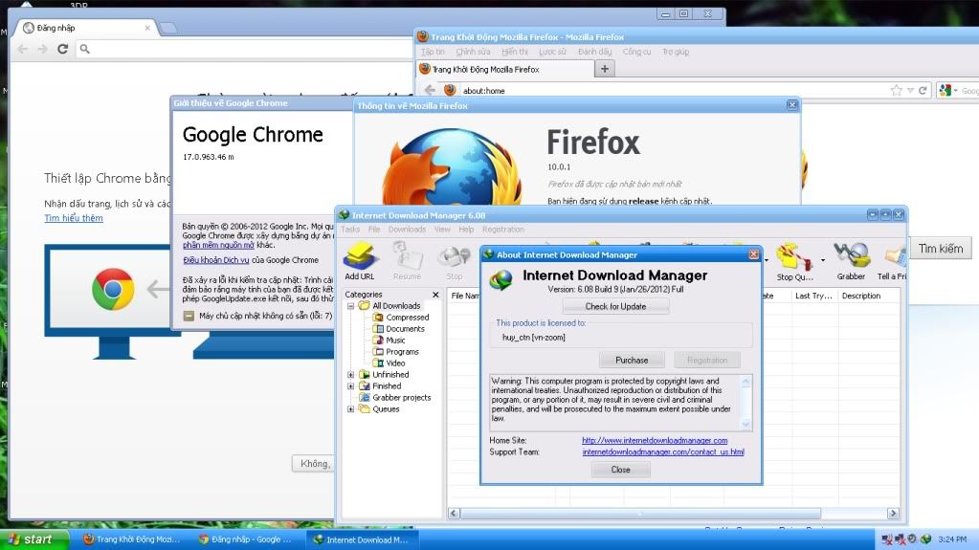Screen dimensions: 979x550
Task: Open the Help menu in IDM
Action: click(466, 230)
